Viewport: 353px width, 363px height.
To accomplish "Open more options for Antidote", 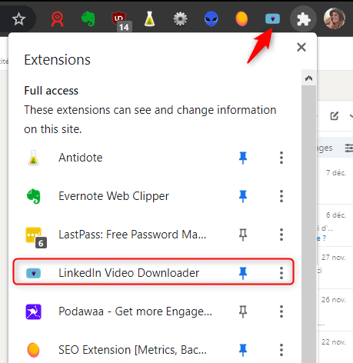I will click(281, 158).
